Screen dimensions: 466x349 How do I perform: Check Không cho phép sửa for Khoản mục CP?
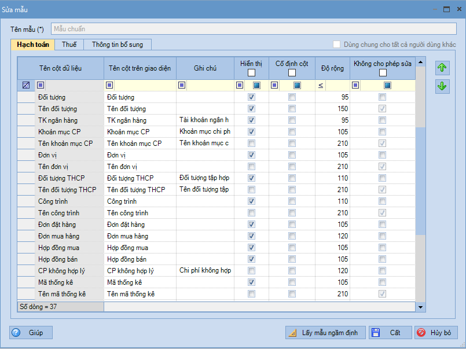point(382,131)
